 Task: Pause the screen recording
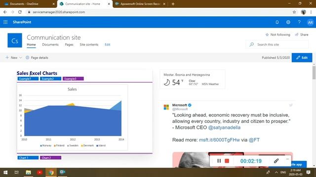(x=219, y=161)
